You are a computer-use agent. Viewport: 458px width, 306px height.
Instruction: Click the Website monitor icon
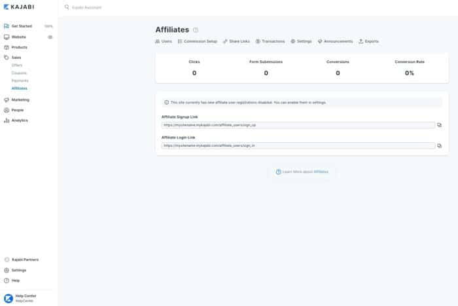pyautogui.click(x=7, y=37)
